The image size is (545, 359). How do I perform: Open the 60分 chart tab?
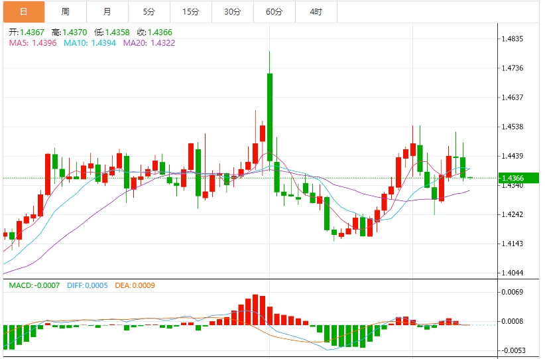click(274, 12)
